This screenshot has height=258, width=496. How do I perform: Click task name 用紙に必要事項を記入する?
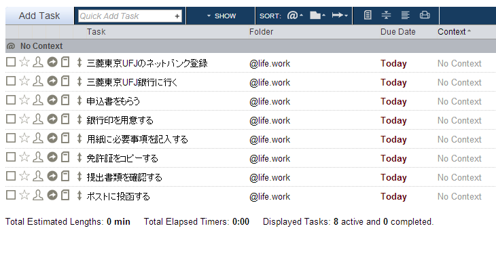point(137,139)
